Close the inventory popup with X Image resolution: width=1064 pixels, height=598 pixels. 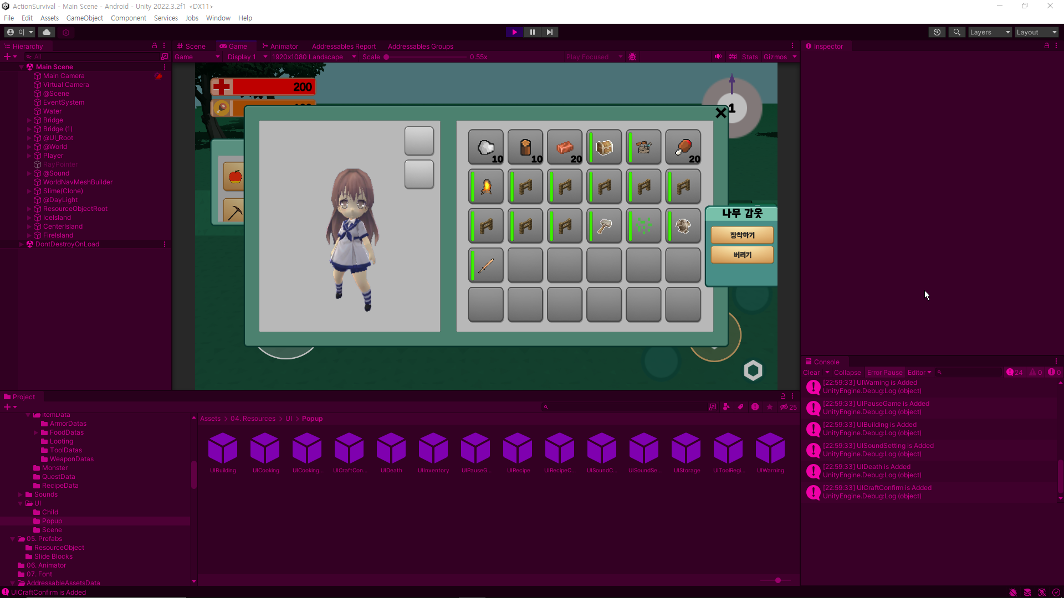(720, 113)
